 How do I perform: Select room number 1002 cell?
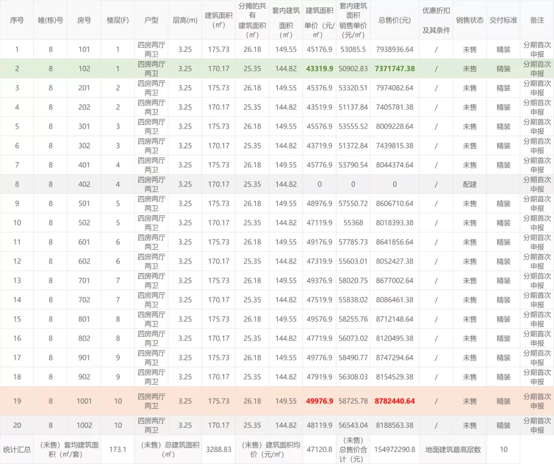pyautogui.click(x=84, y=425)
